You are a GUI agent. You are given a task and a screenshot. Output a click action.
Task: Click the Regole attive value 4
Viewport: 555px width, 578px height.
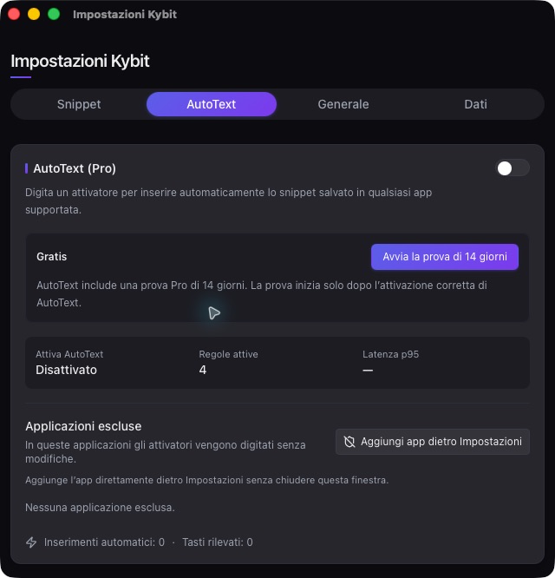click(203, 370)
